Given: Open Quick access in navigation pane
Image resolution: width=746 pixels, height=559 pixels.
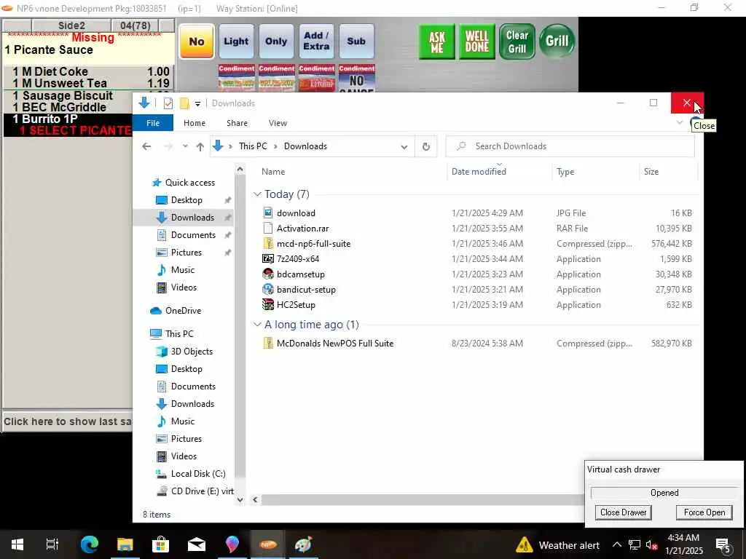Looking at the screenshot, I should pyautogui.click(x=190, y=183).
